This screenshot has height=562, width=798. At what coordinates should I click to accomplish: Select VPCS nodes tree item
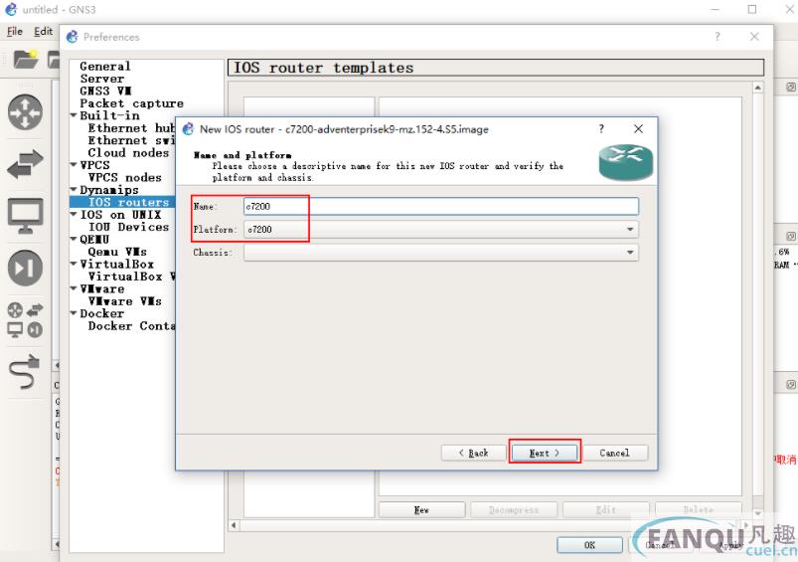(x=124, y=177)
